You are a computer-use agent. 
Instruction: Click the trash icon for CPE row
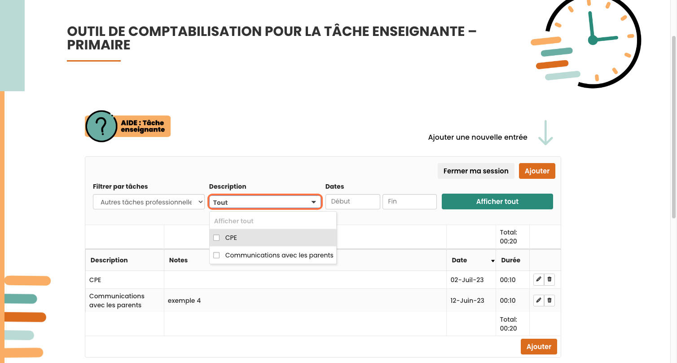550,279
